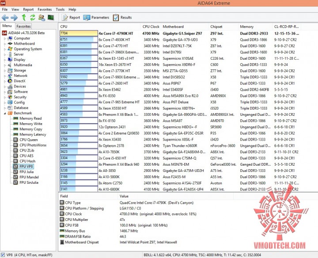The image size is (318, 258).
Task: Expand the Multimedia tree node
Action: click(x=5, y=65)
